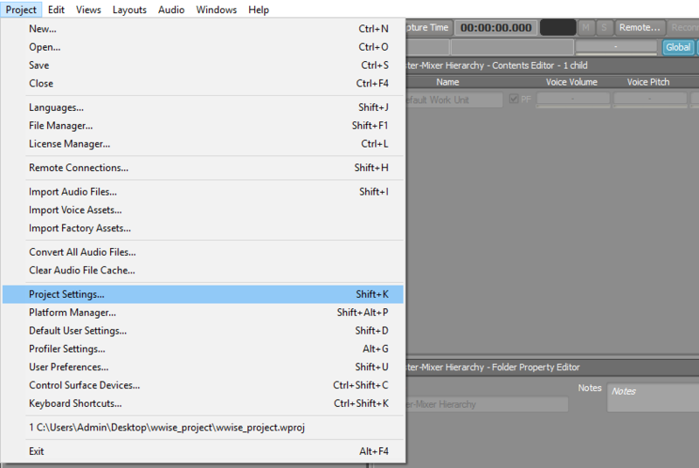Open License Manager... menu entry

pos(203,144)
